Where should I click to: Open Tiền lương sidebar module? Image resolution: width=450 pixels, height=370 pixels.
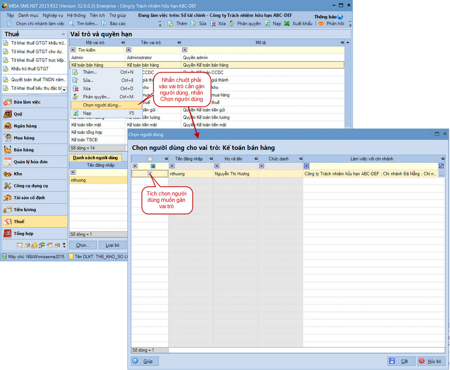click(35, 210)
